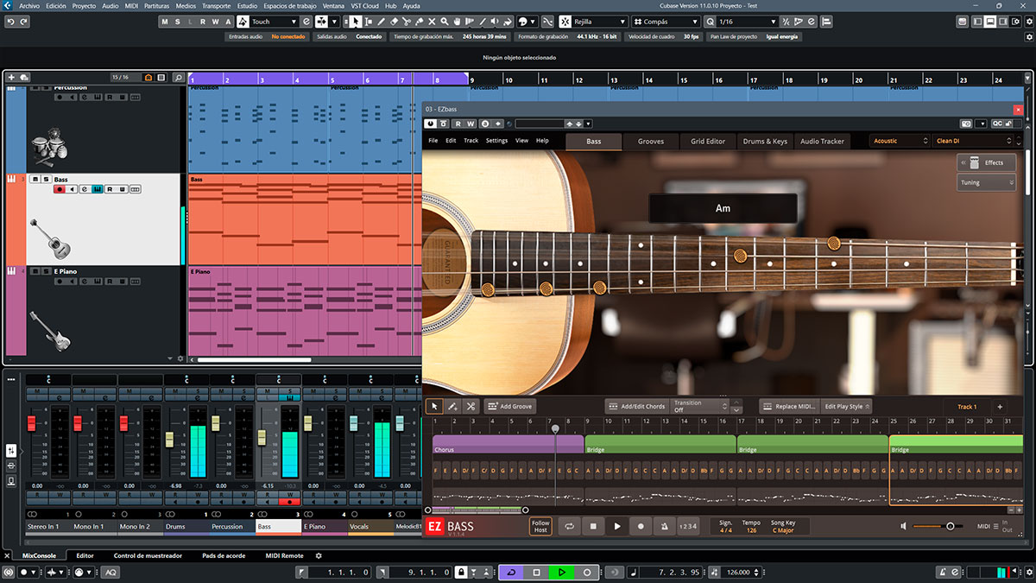This screenshot has width=1036, height=583.
Task: Select the Object Selection arrow tool in Cubase toolbar
Action: point(355,22)
